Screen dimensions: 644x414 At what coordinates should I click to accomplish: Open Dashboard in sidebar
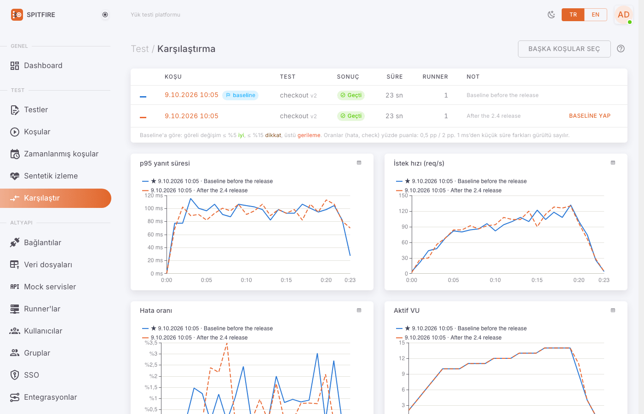click(56, 66)
